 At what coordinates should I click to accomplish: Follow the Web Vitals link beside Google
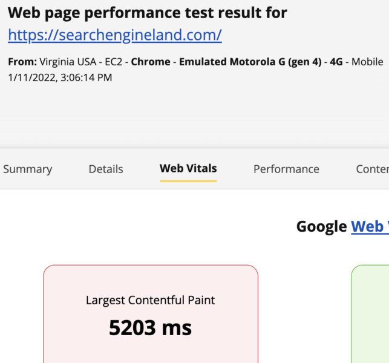point(369,226)
